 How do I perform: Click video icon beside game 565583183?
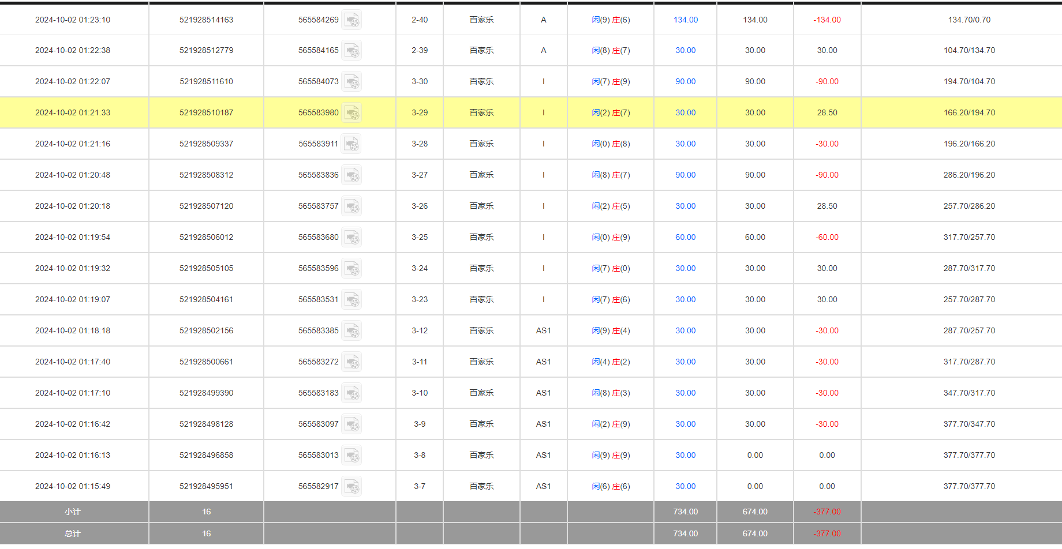[x=351, y=394]
